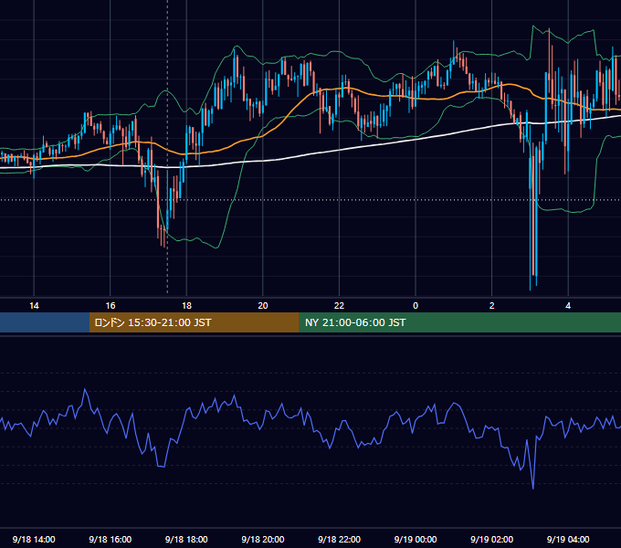Click the 18 hour label on price chart axis
The image size is (621, 548).
186,306
